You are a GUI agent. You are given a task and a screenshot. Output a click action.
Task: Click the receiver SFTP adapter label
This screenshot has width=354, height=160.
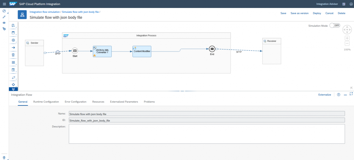coord(239,52)
